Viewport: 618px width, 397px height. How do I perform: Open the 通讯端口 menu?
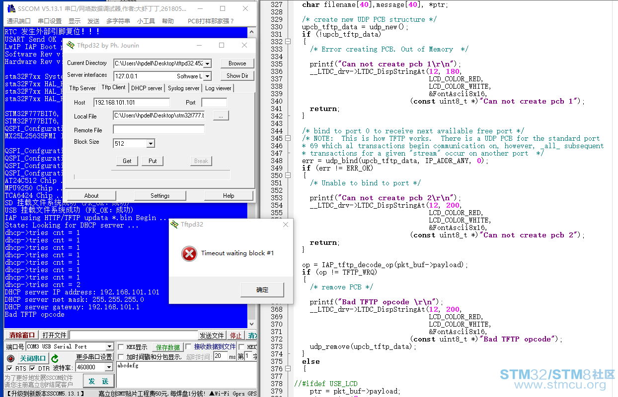pos(18,21)
